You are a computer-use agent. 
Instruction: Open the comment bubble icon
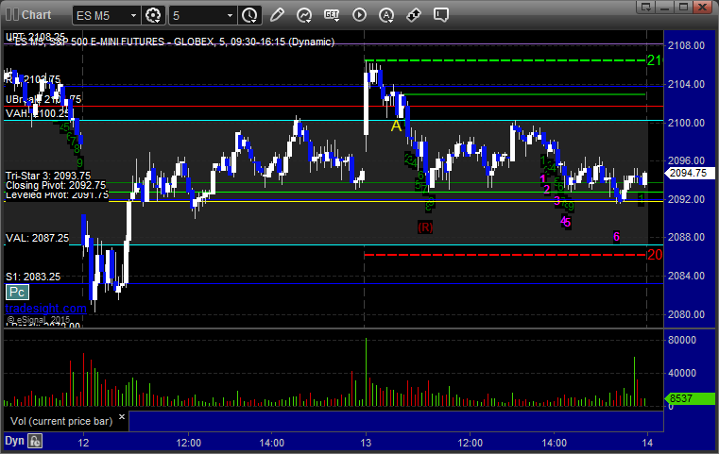click(x=440, y=15)
